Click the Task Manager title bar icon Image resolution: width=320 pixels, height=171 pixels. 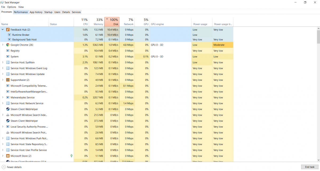(2, 2)
